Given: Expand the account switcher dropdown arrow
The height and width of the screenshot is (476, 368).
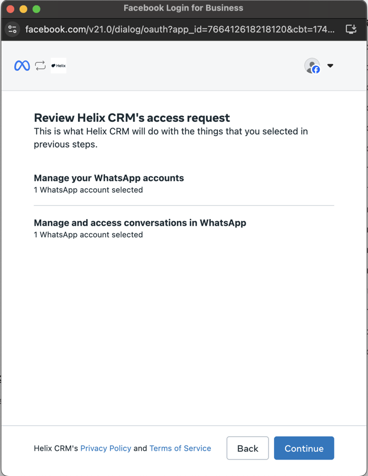Looking at the screenshot, I should (x=330, y=65).
